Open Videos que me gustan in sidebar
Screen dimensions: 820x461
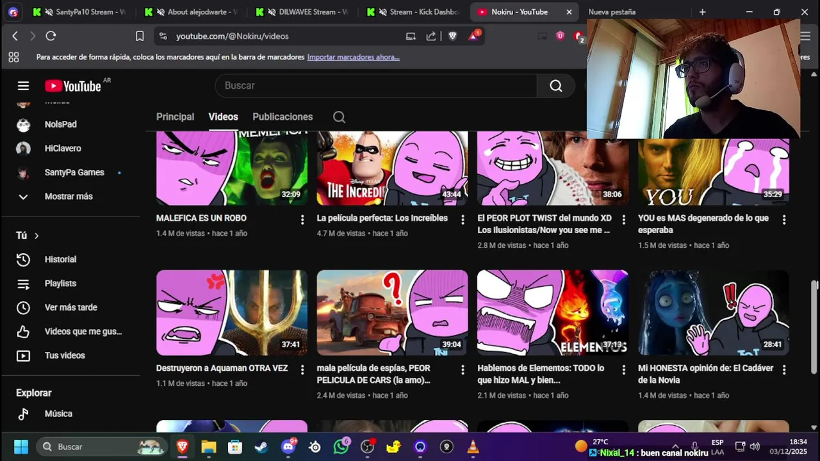click(x=70, y=332)
